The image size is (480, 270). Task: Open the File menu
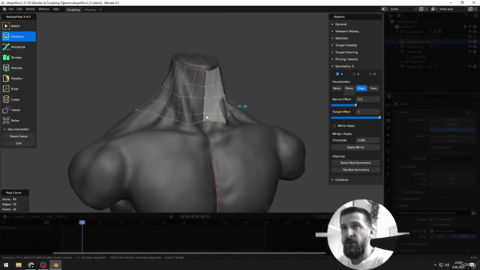tap(11, 9)
